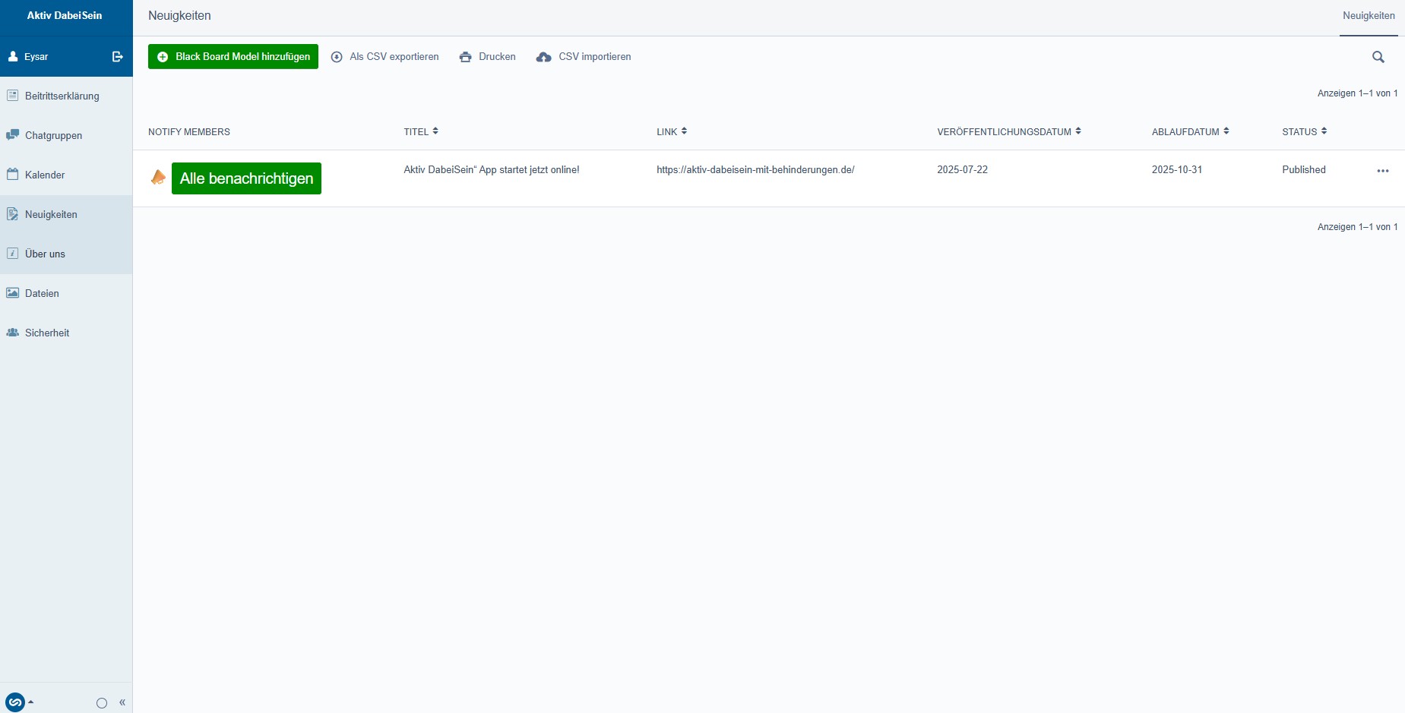Click the logout icon next to Eysar
This screenshot has width=1405, height=713.
(117, 56)
